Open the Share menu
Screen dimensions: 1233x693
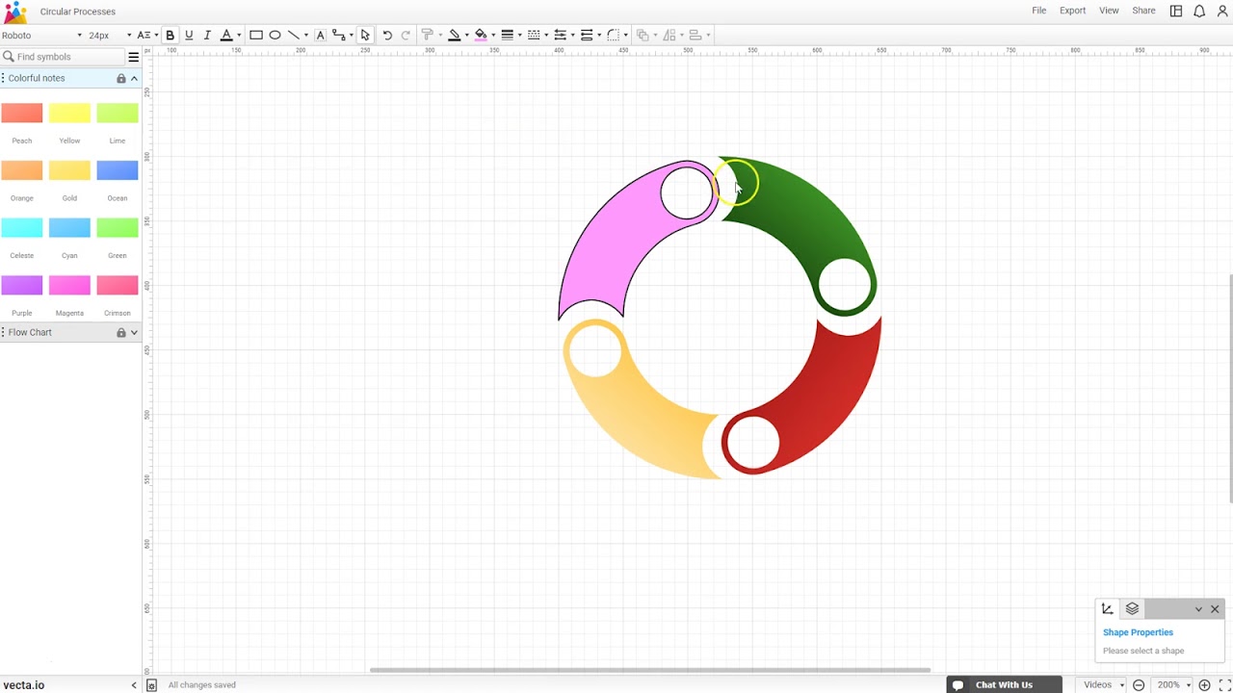pyautogui.click(x=1143, y=11)
